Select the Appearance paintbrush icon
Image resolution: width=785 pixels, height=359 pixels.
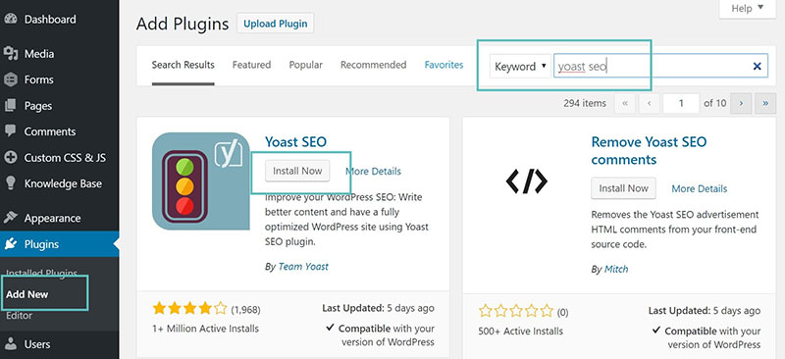tap(10, 218)
